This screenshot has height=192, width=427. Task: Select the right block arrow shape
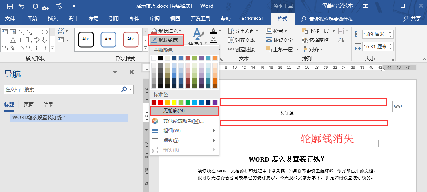click(36, 40)
